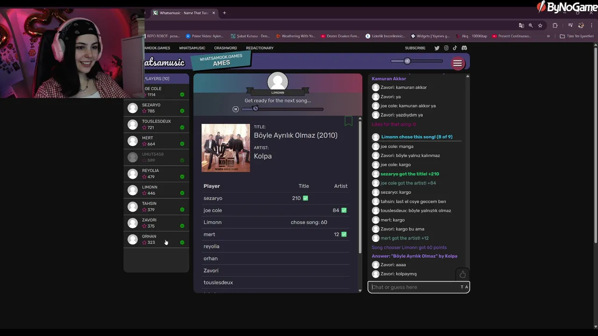Open the browser translate icon
This screenshot has width=598, height=336.
[521, 26]
